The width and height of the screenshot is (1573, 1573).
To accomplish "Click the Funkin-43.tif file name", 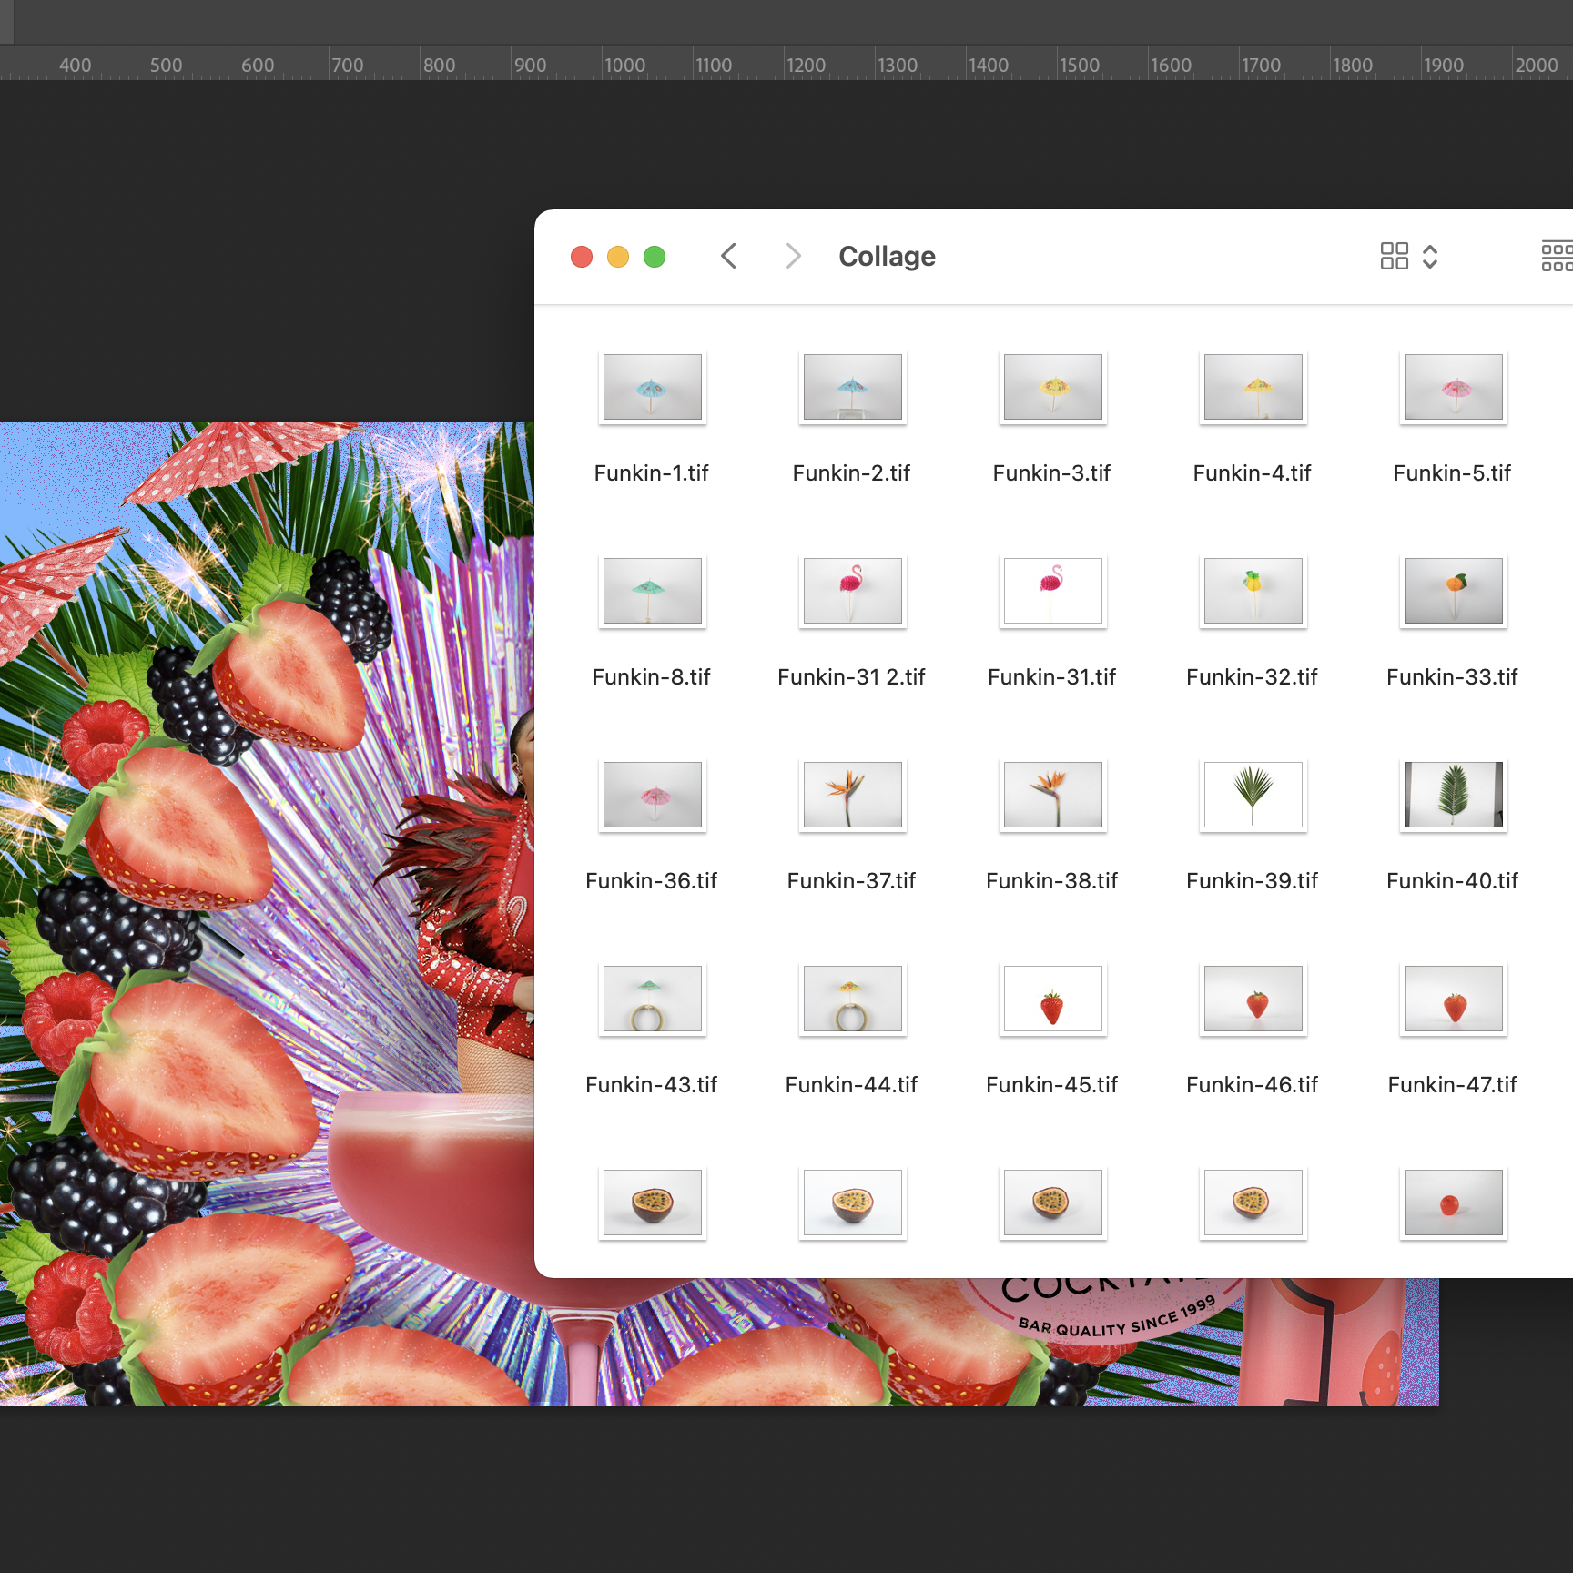I will pos(652,1085).
